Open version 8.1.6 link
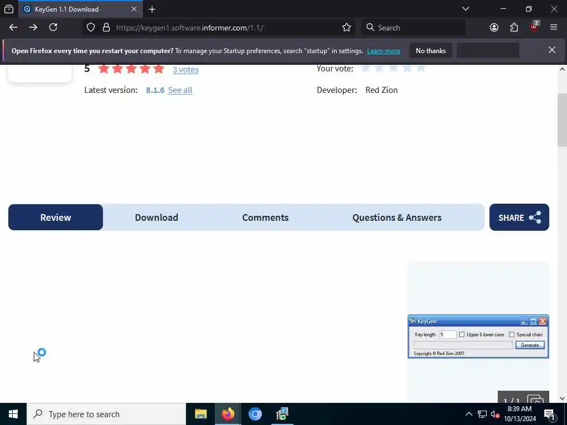Viewport: 567px width, 425px height. tap(155, 90)
